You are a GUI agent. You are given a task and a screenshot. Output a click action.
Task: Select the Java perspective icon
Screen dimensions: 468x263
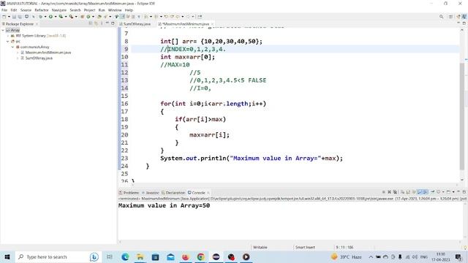tap(464, 17)
